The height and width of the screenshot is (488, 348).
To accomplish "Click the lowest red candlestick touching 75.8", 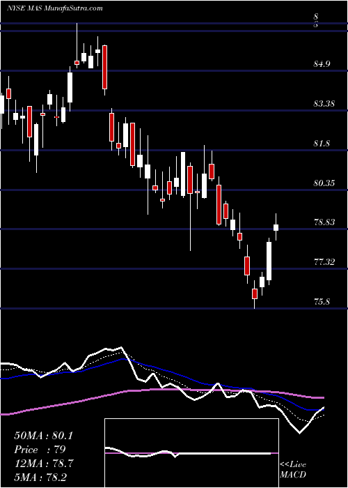I will point(255,293).
